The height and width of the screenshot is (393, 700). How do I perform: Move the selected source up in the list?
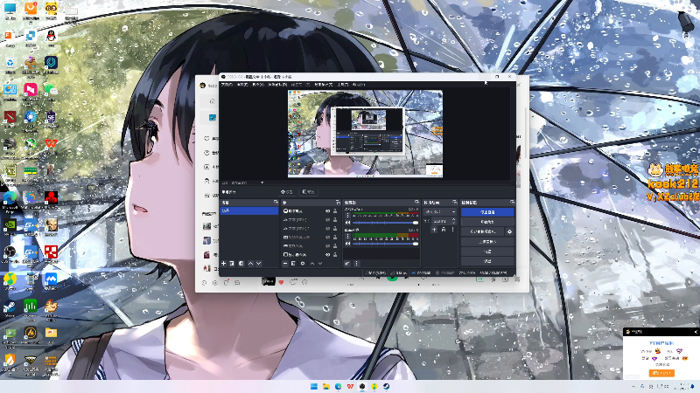click(312, 264)
